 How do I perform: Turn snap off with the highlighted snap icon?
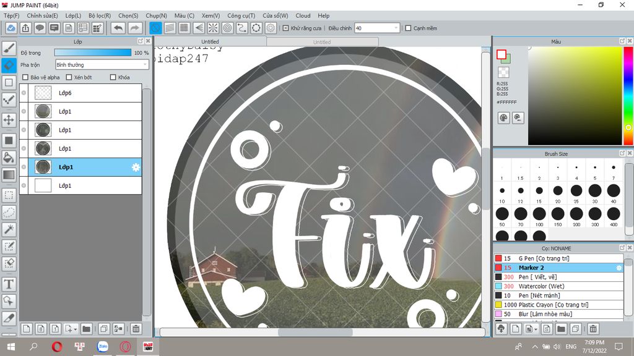coord(155,28)
